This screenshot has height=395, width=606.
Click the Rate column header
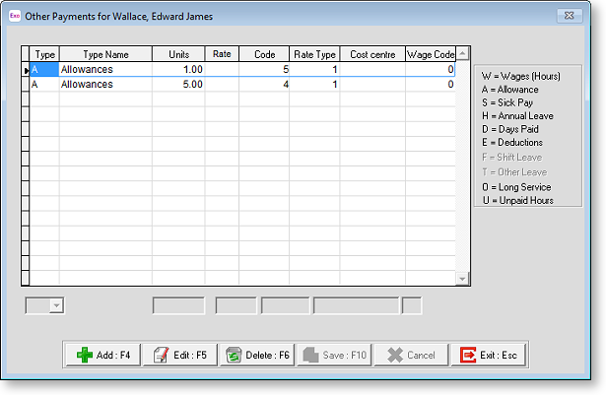(x=222, y=55)
